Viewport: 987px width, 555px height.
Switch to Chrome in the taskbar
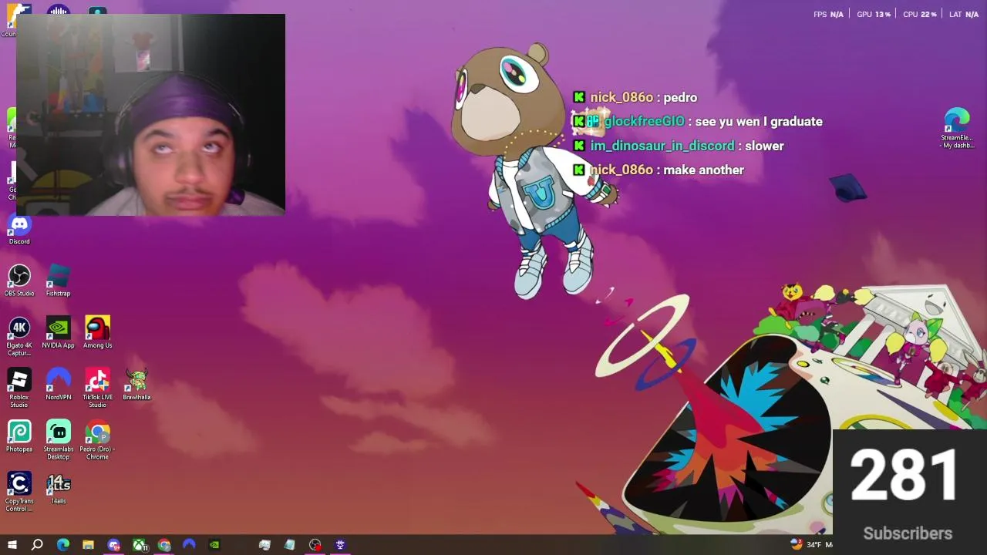163,545
